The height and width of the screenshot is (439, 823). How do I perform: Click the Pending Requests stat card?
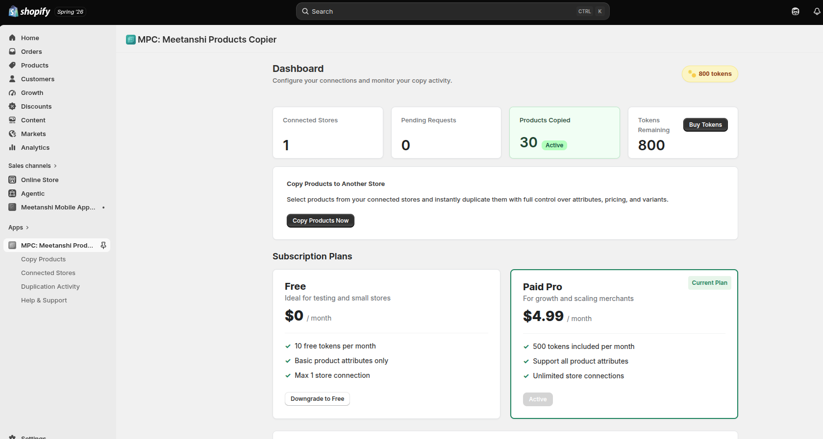(x=446, y=133)
